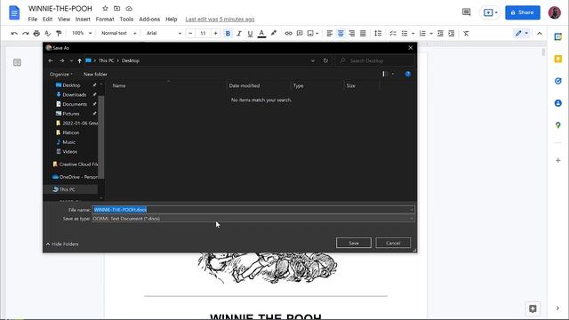This screenshot has height=320, width=569.
Task: Open the text color picker
Action: [x=261, y=34]
